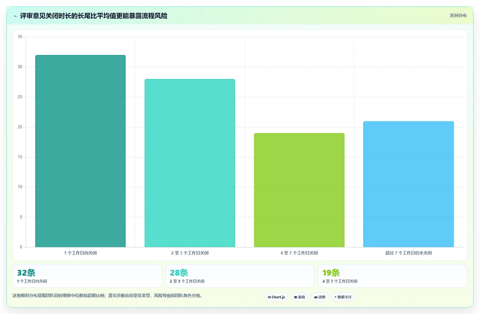Click the y-axis value 15
The height and width of the screenshot is (314, 480).
pos(20,157)
